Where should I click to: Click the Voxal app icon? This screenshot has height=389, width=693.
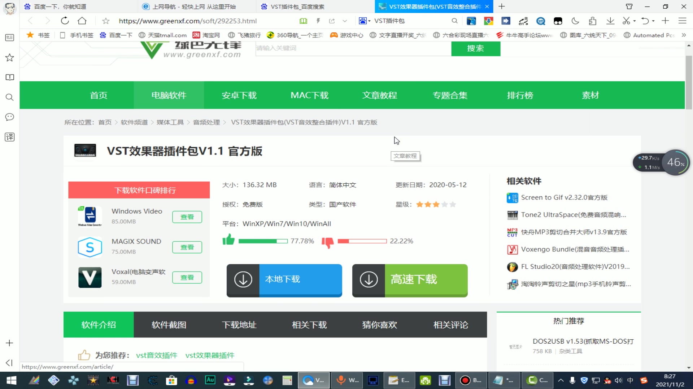tap(90, 277)
